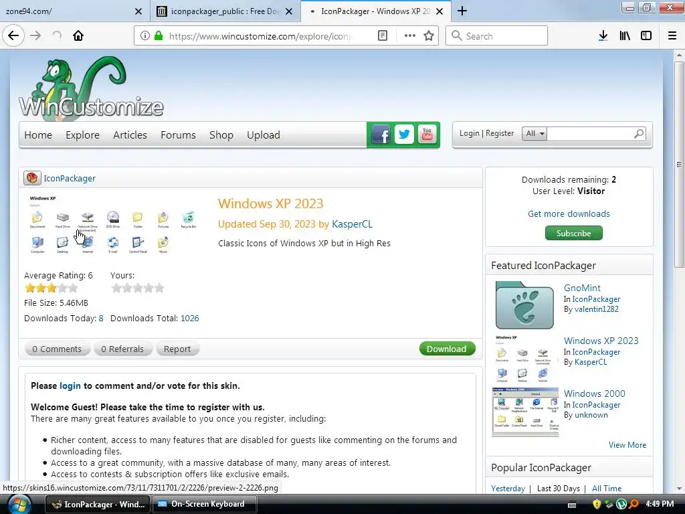Image resolution: width=685 pixels, height=514 pixels.
Task: Click the site search magnifier icon
Action: point(639,134)
